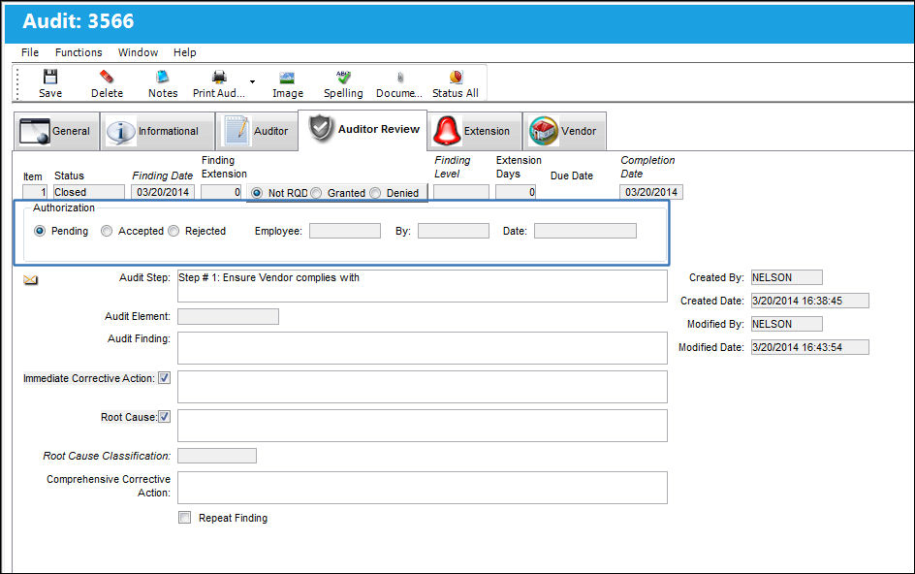Image resolution: width=915 pixels, height=574 pixels.
Task: Toggle Immediate Corrective Action checkbox
Action: point(165,378)
